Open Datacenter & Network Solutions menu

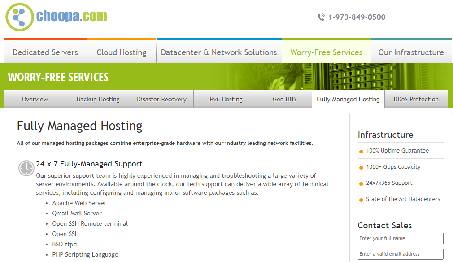click(x=219, y=52)
